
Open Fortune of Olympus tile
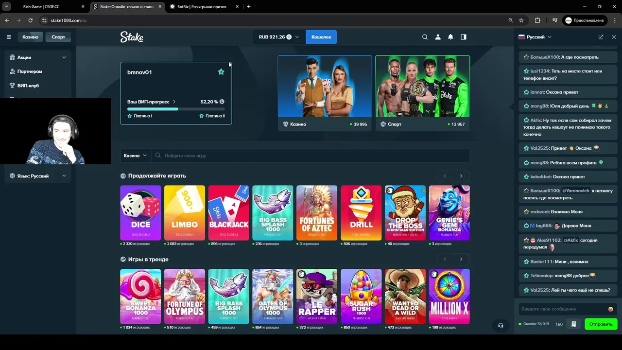tap(185, 297)
